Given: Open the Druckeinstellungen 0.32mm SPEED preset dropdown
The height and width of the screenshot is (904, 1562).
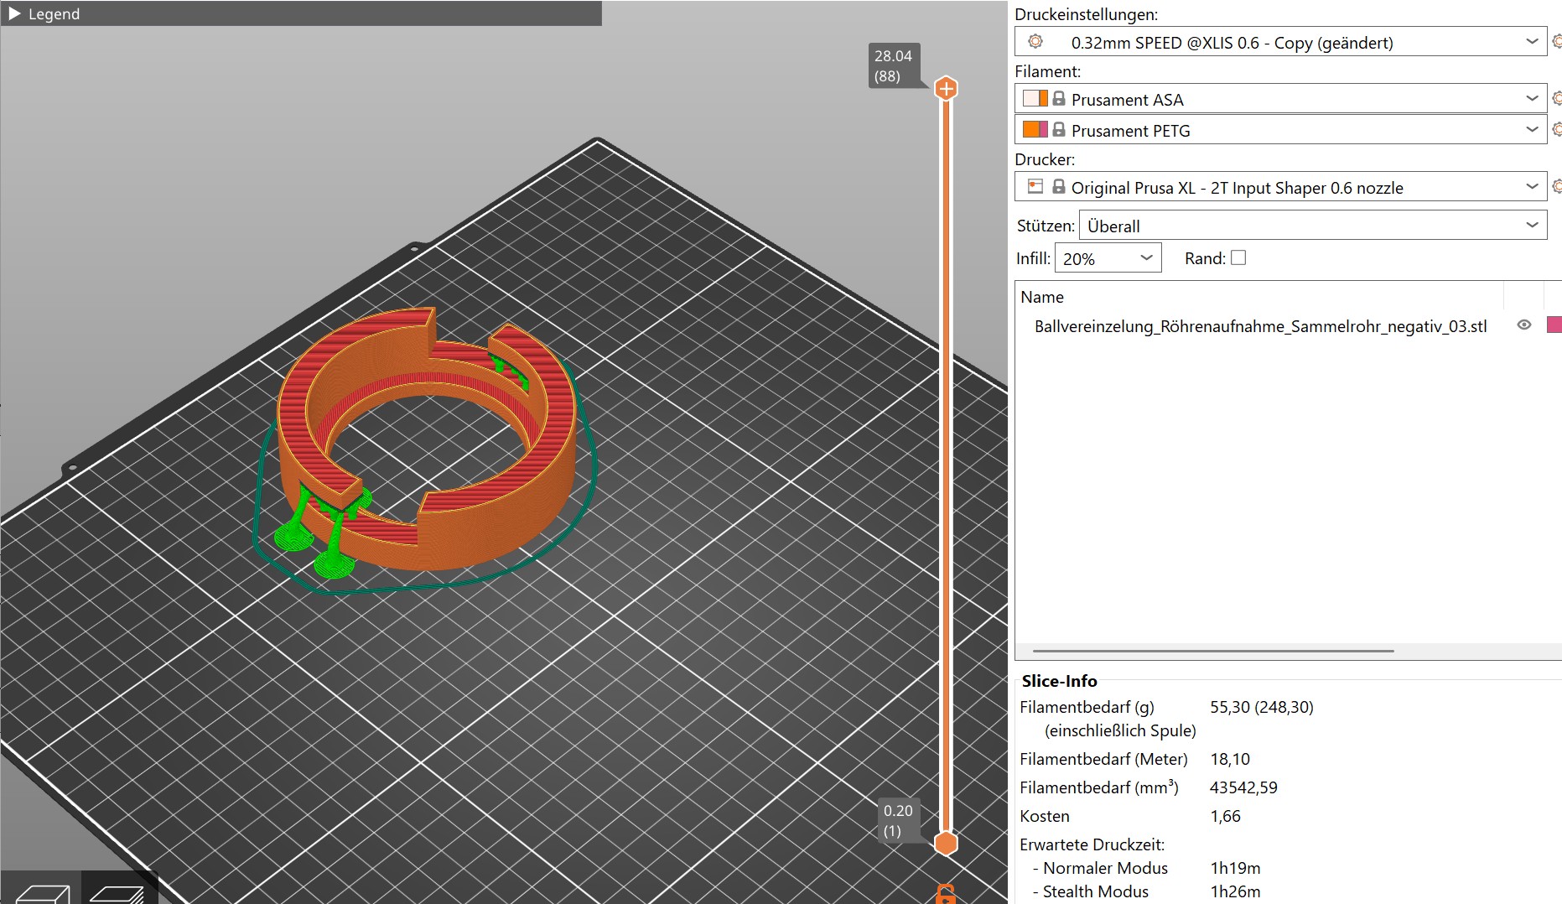Looking at the screenshot, I should [1280, 42].
